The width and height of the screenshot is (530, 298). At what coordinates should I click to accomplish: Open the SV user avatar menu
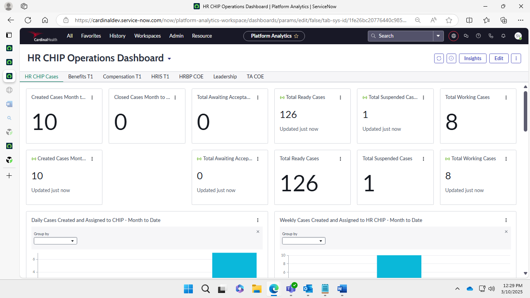coord(518,36)
